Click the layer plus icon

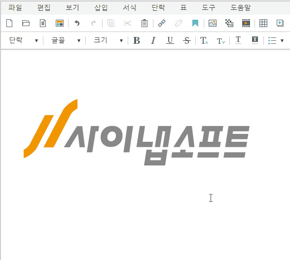coord(280,23)
